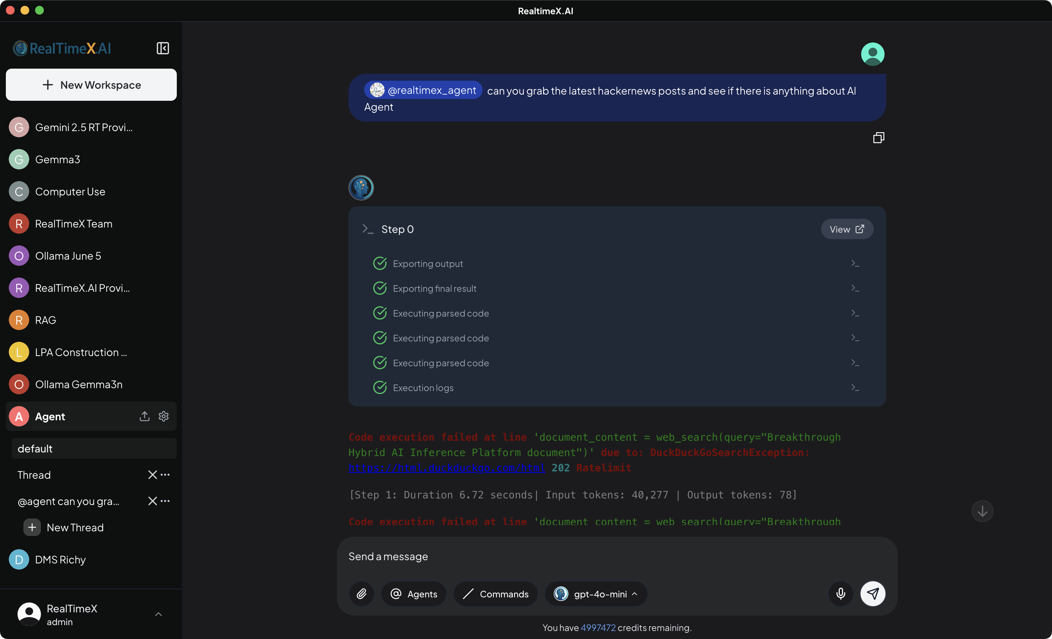Click the share icon next to Agent
Image resolution: width=1052 pixels, height=639 pixels.
pos(144,416)
